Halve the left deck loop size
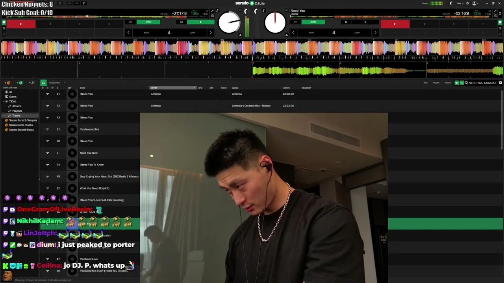The width and height of the screenshot is (504, 283). tap(128, 33)
